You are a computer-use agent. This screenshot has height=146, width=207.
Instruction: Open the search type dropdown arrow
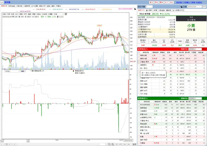coord(3,2)
